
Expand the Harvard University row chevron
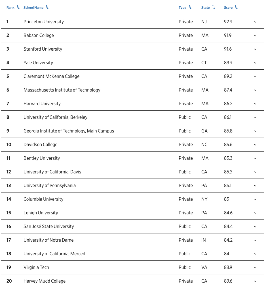click(x=255, y=104)
